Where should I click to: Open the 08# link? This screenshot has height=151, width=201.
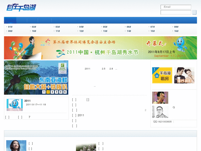(176, 27)
